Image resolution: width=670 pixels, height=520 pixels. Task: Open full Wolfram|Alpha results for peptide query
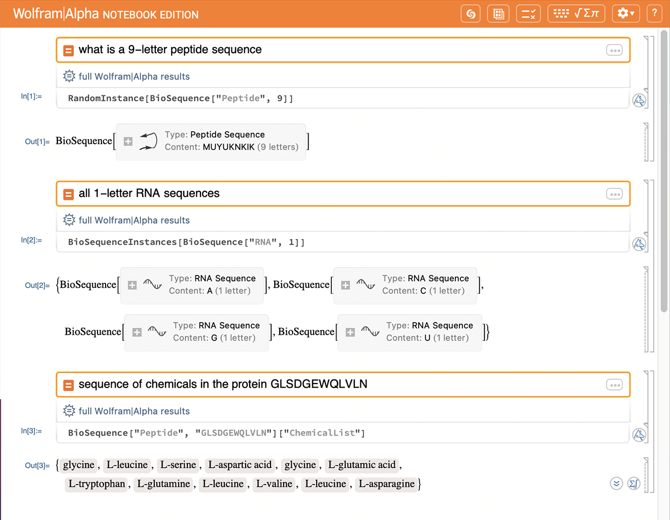coord(134,77)
